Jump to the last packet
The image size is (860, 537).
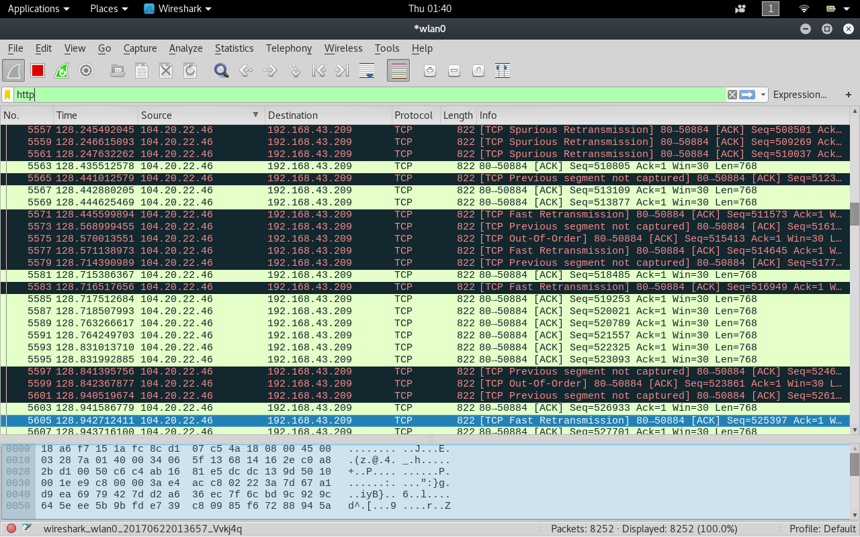tap(343, 70)
